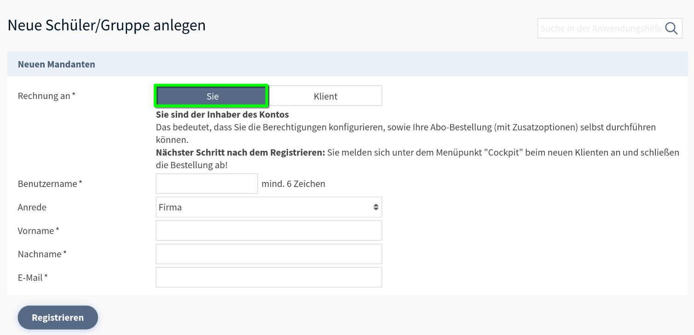Focus the Benutzername input field
Image resolution: width=694 pixels, height=335 pixels.
(x=207, y=184)
